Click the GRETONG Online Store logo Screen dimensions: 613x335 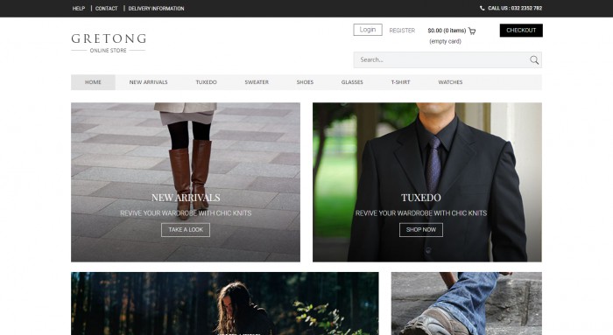click(109, 43)
